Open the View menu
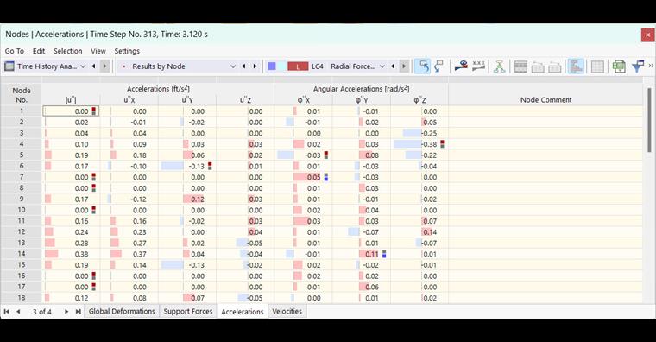656x342 pixels. tap(98, 51)
